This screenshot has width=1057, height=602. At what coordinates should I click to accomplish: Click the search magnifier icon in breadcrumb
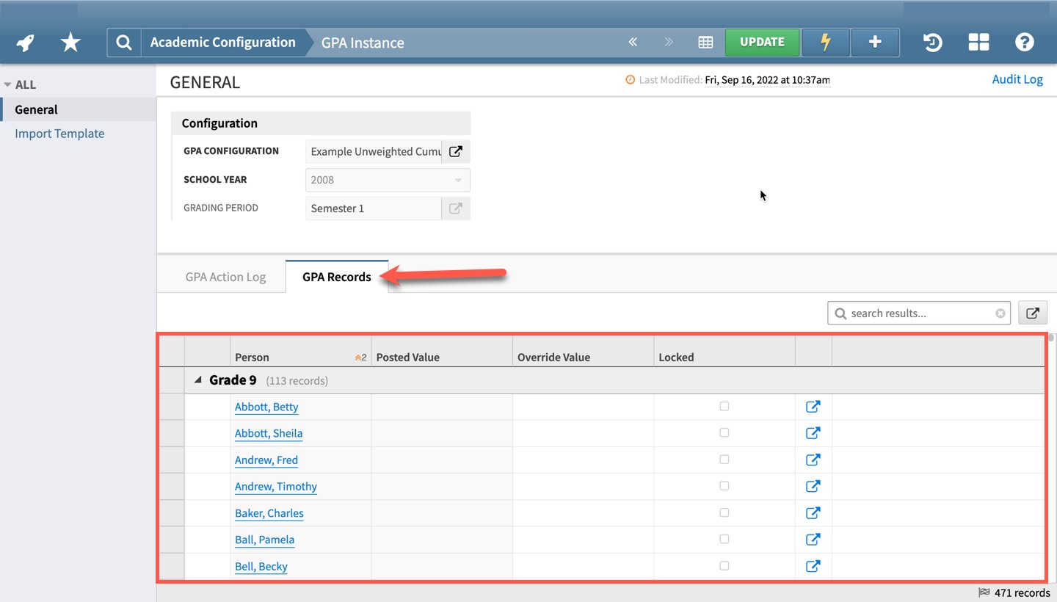coord(124,43)
